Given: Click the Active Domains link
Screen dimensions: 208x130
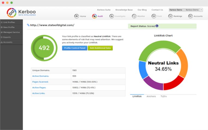Looking at the screenshot, I should 41,76.
